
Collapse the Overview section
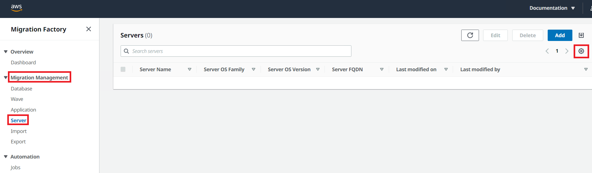[6, 52]
